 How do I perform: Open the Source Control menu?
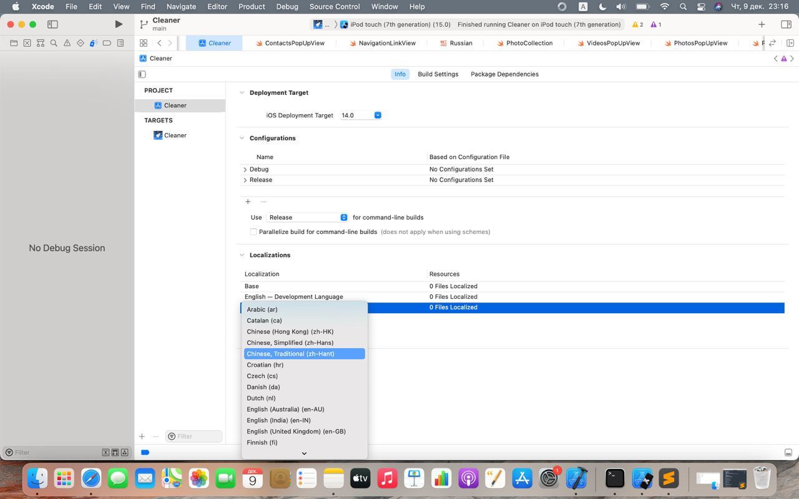pos(335,7)
